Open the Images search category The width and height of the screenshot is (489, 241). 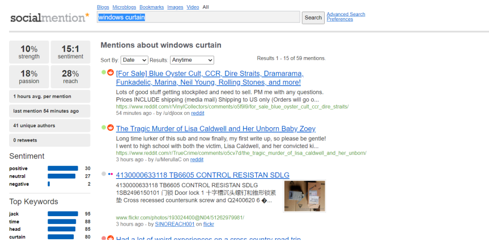tap(175, 7)
